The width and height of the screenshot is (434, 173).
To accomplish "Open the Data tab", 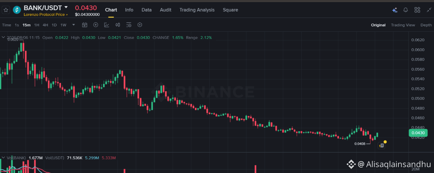I will pyautogui.click(x=146, y=10).
